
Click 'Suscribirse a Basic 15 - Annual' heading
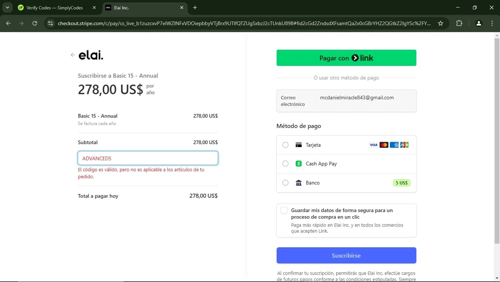click(118, 76)
